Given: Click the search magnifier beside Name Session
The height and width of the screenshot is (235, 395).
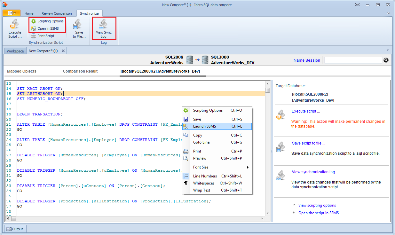Looking at the screenshot, I should point(386,60).
